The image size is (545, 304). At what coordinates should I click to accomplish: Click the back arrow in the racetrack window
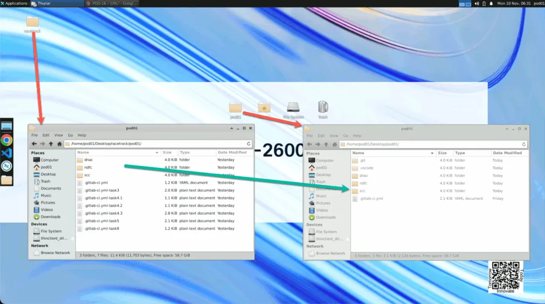click(34, 143)
